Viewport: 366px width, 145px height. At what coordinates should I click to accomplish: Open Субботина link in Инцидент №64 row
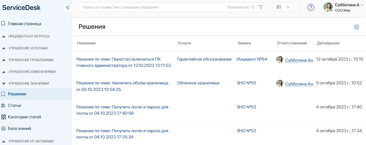coord(299,60)
